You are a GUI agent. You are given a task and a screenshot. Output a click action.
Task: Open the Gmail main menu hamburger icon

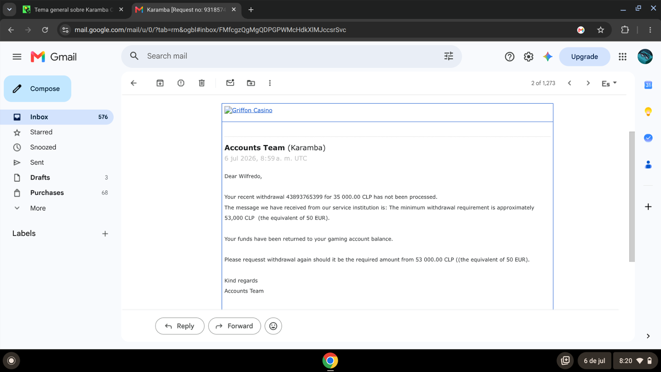[17, 56]
